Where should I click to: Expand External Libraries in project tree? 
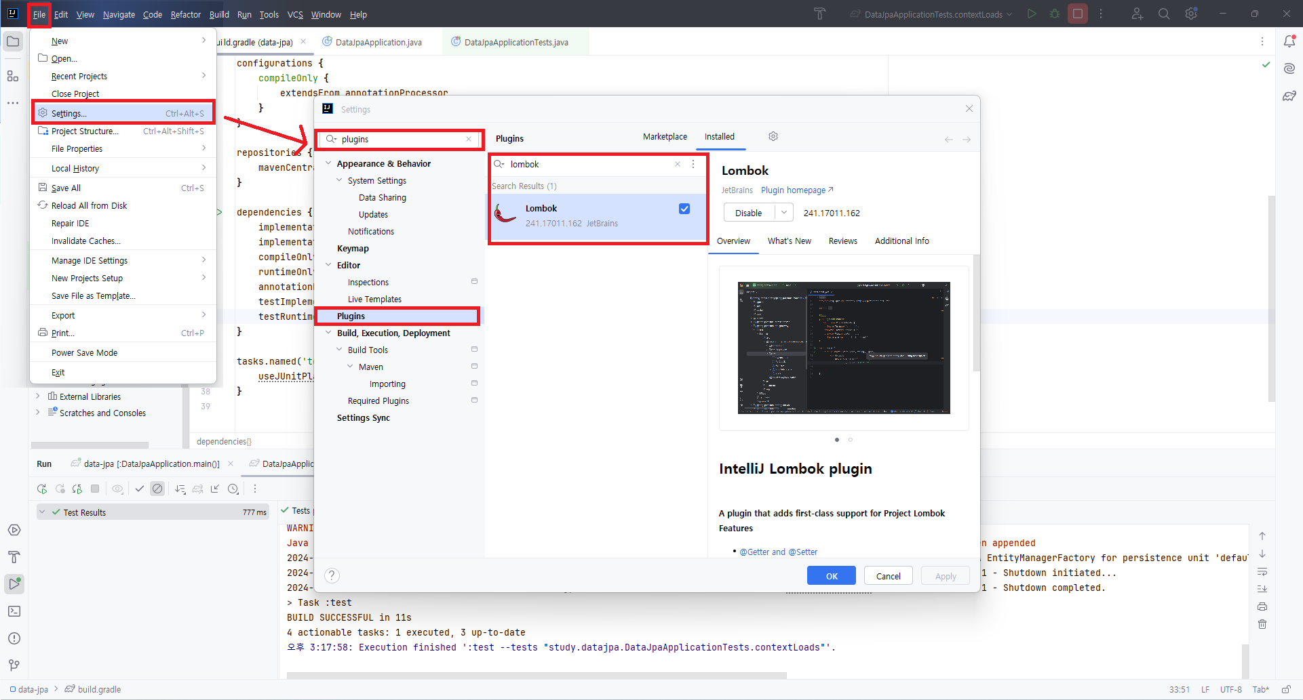click(38, 396)
